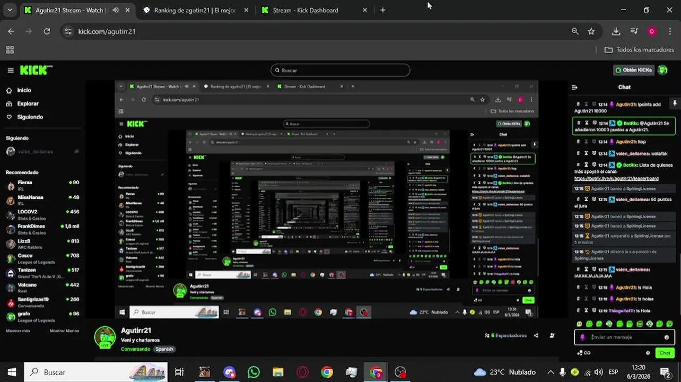
Task: Open the taskbar volume speaker control
Action: [x=598, y=372]
